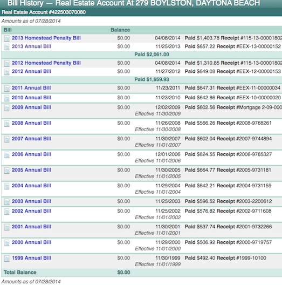This screenshot has width=282, height=285.
Task: Open the 2003 Annual Bill link
Action: [x=31, y=201]
